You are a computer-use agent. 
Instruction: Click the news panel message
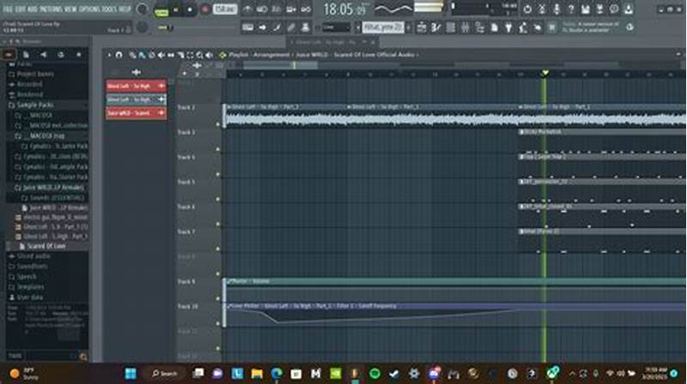pyautogui.click(x=591, y=27)
